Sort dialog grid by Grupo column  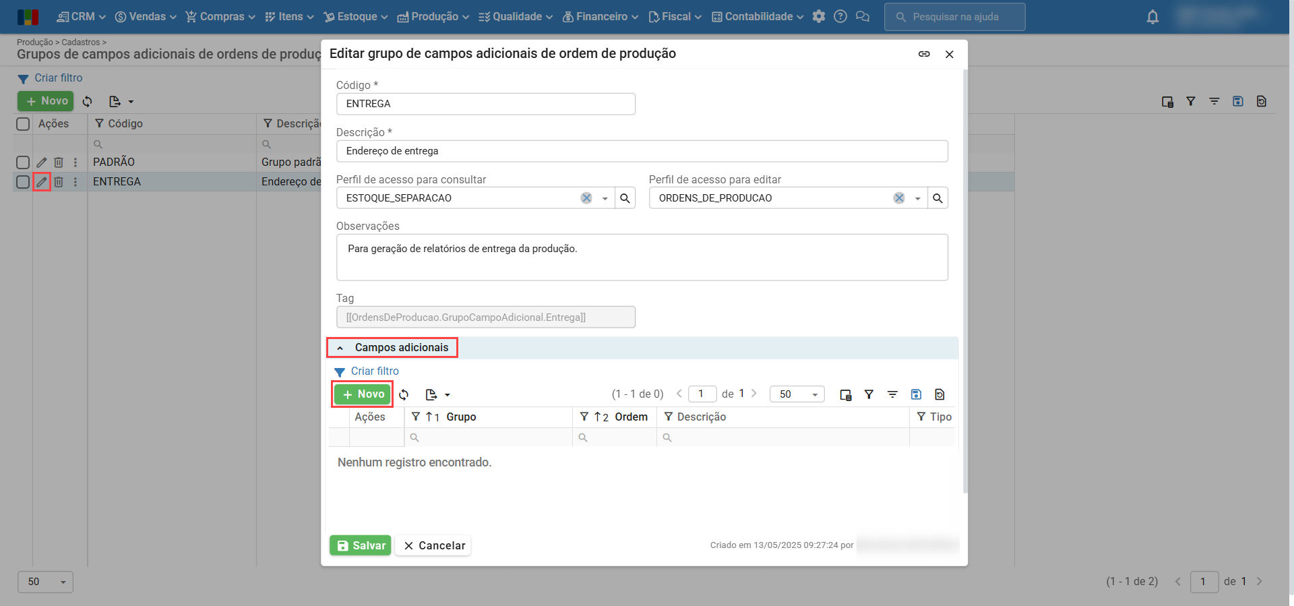[x=461, y=417]
